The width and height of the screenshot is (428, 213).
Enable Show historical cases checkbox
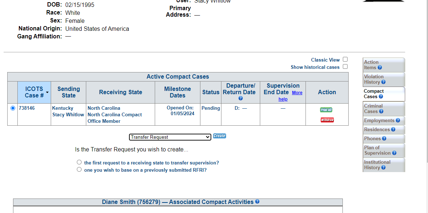point(345,67)
